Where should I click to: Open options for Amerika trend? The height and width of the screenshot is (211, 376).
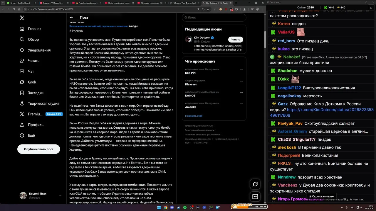coord(241,104)
